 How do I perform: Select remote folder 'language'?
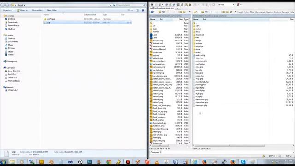[x=199, y=47]
